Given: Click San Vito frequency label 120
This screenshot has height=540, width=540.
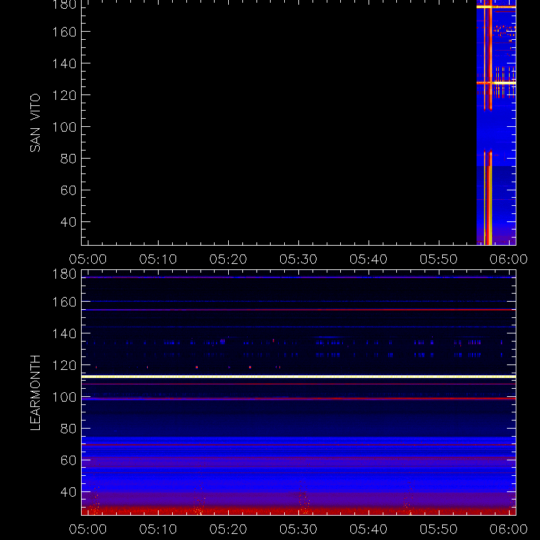Looking at the screenshot, I should pos(64,95).
